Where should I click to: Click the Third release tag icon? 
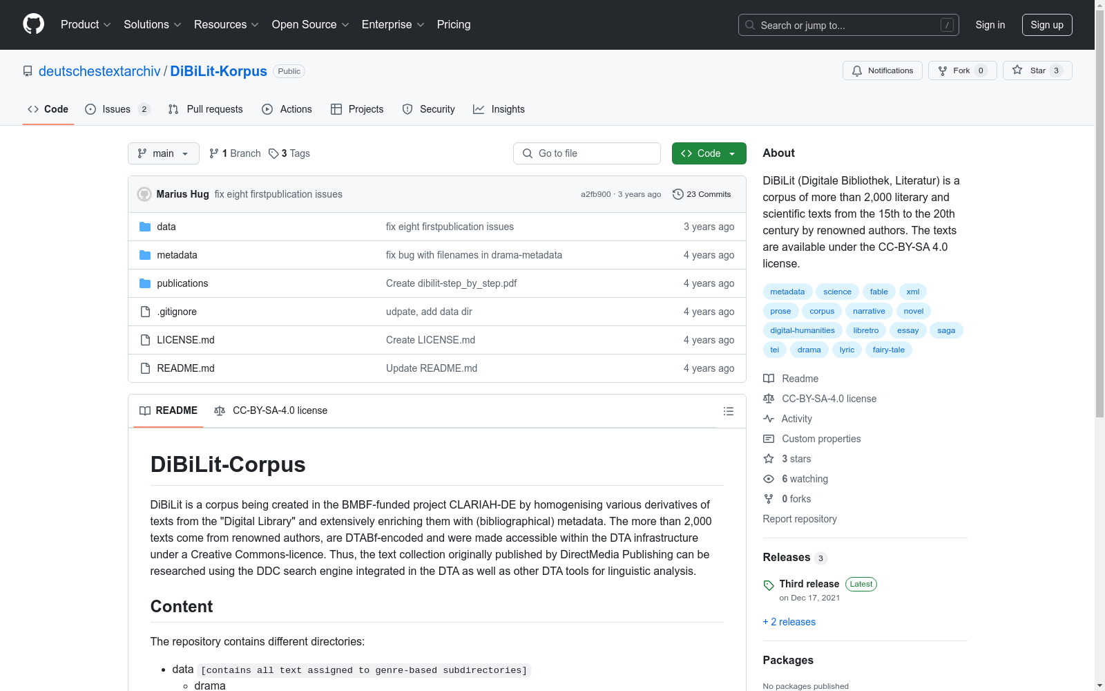(x=769, y=585)
